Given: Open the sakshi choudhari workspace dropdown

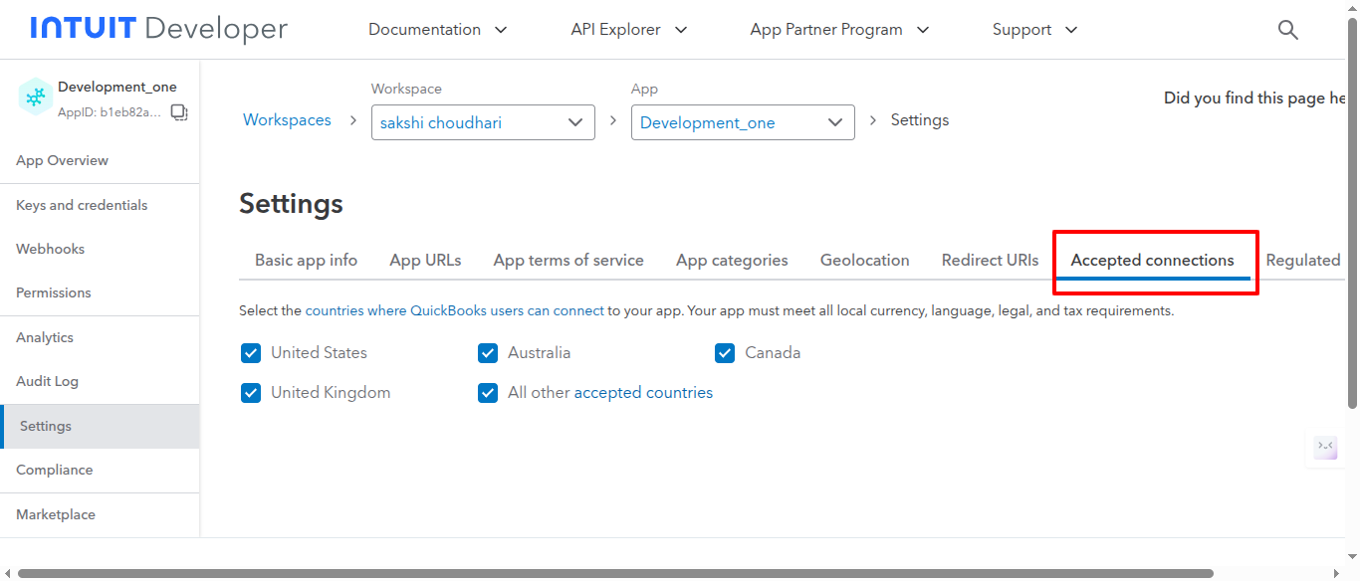Looking at the screenshot, I should coord(482,122).
